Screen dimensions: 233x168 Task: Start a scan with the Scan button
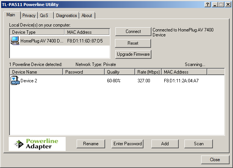tap(199, 144)
